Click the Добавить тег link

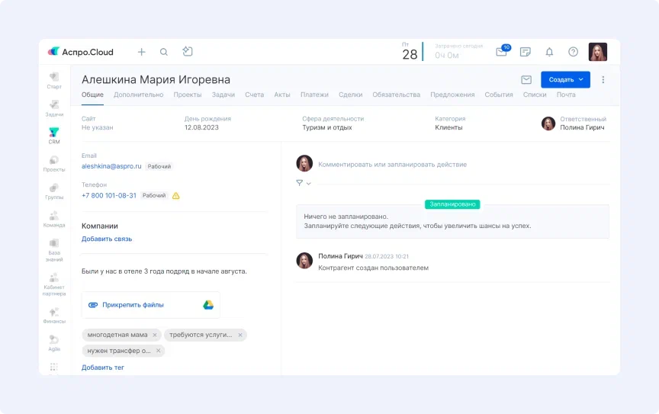(103, 367)
